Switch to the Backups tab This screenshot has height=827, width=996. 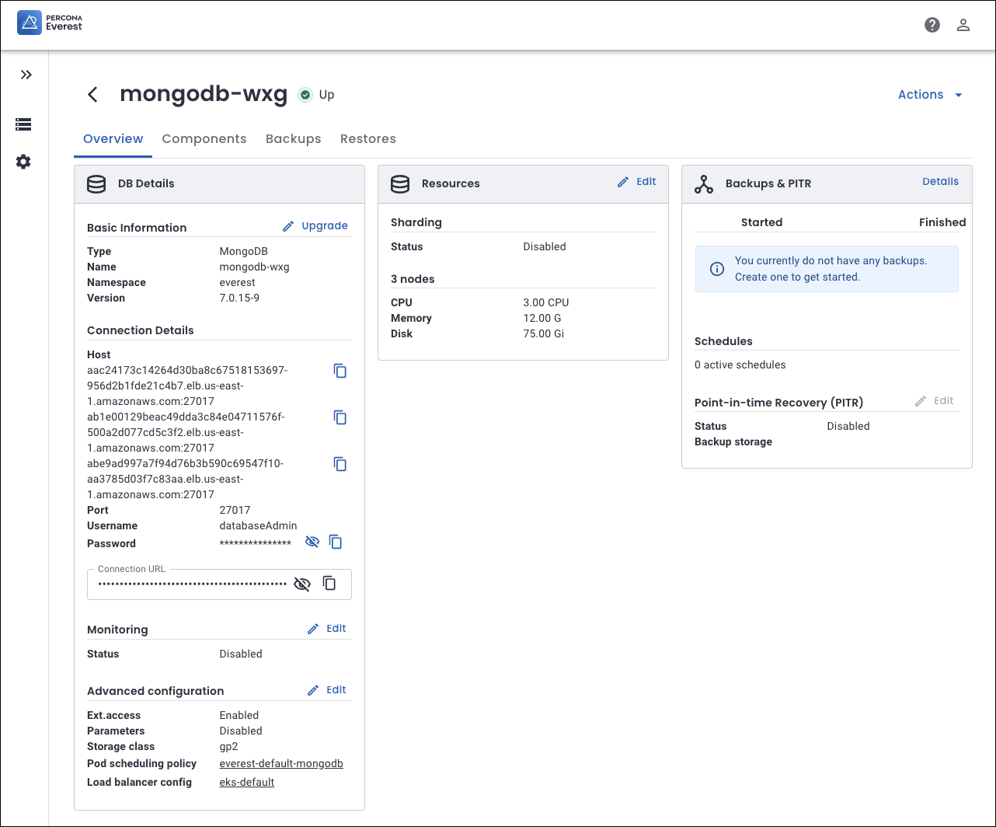click(x=294, y=139)
